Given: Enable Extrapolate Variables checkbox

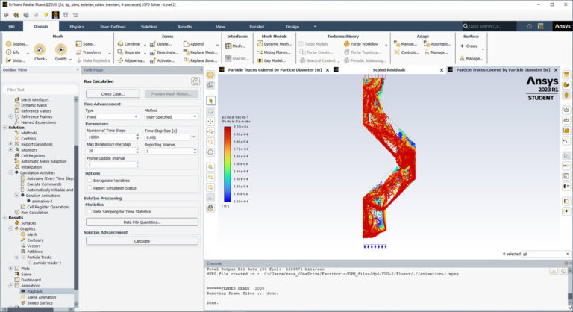Looking at the screenshot, I should (x=90, y=181).
